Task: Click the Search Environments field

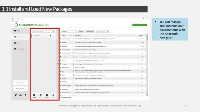Action: pos(44,31)
